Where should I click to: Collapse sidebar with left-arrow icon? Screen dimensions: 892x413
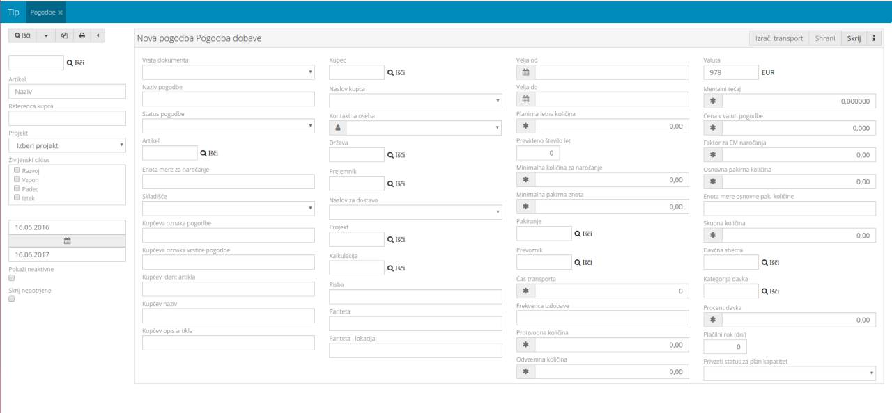coord(98,35)
